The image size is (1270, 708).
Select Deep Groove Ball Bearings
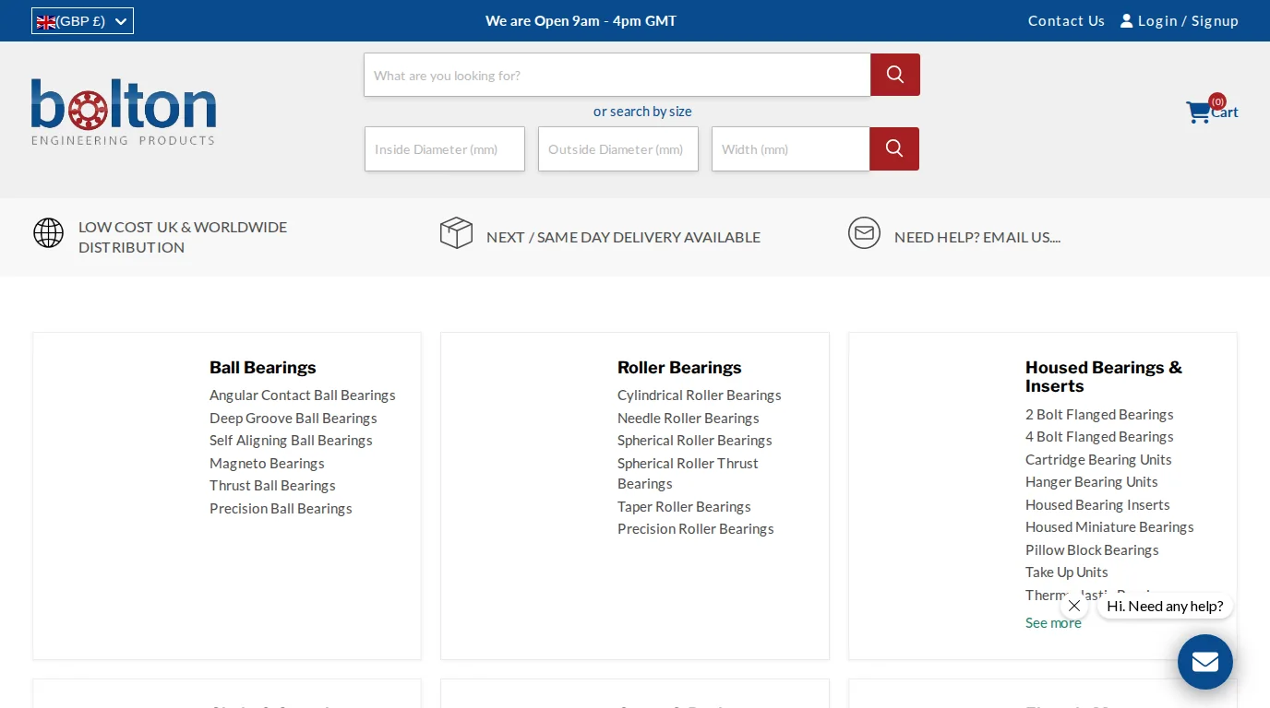294,418
